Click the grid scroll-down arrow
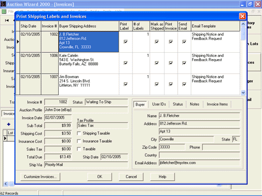Image resolution: width=262 pixels, height=196 pixels. 243,93
